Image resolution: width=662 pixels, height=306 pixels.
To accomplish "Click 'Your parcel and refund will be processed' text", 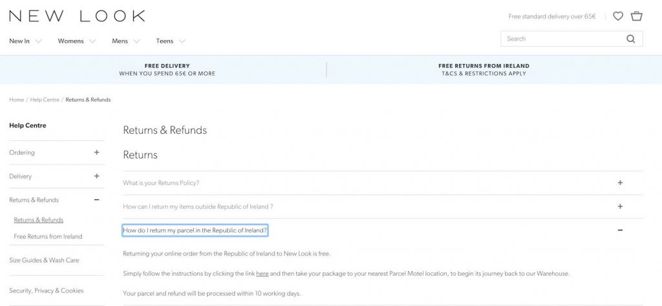I will [212, 293].
